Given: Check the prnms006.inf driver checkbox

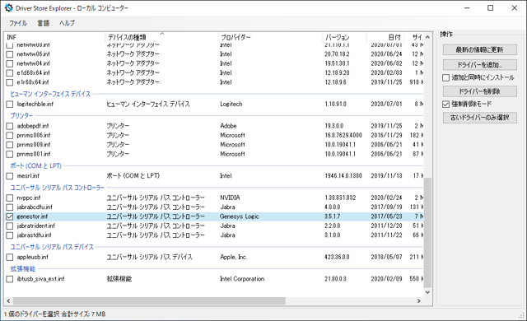Looking at the screenshot, I should pos(10,135).
